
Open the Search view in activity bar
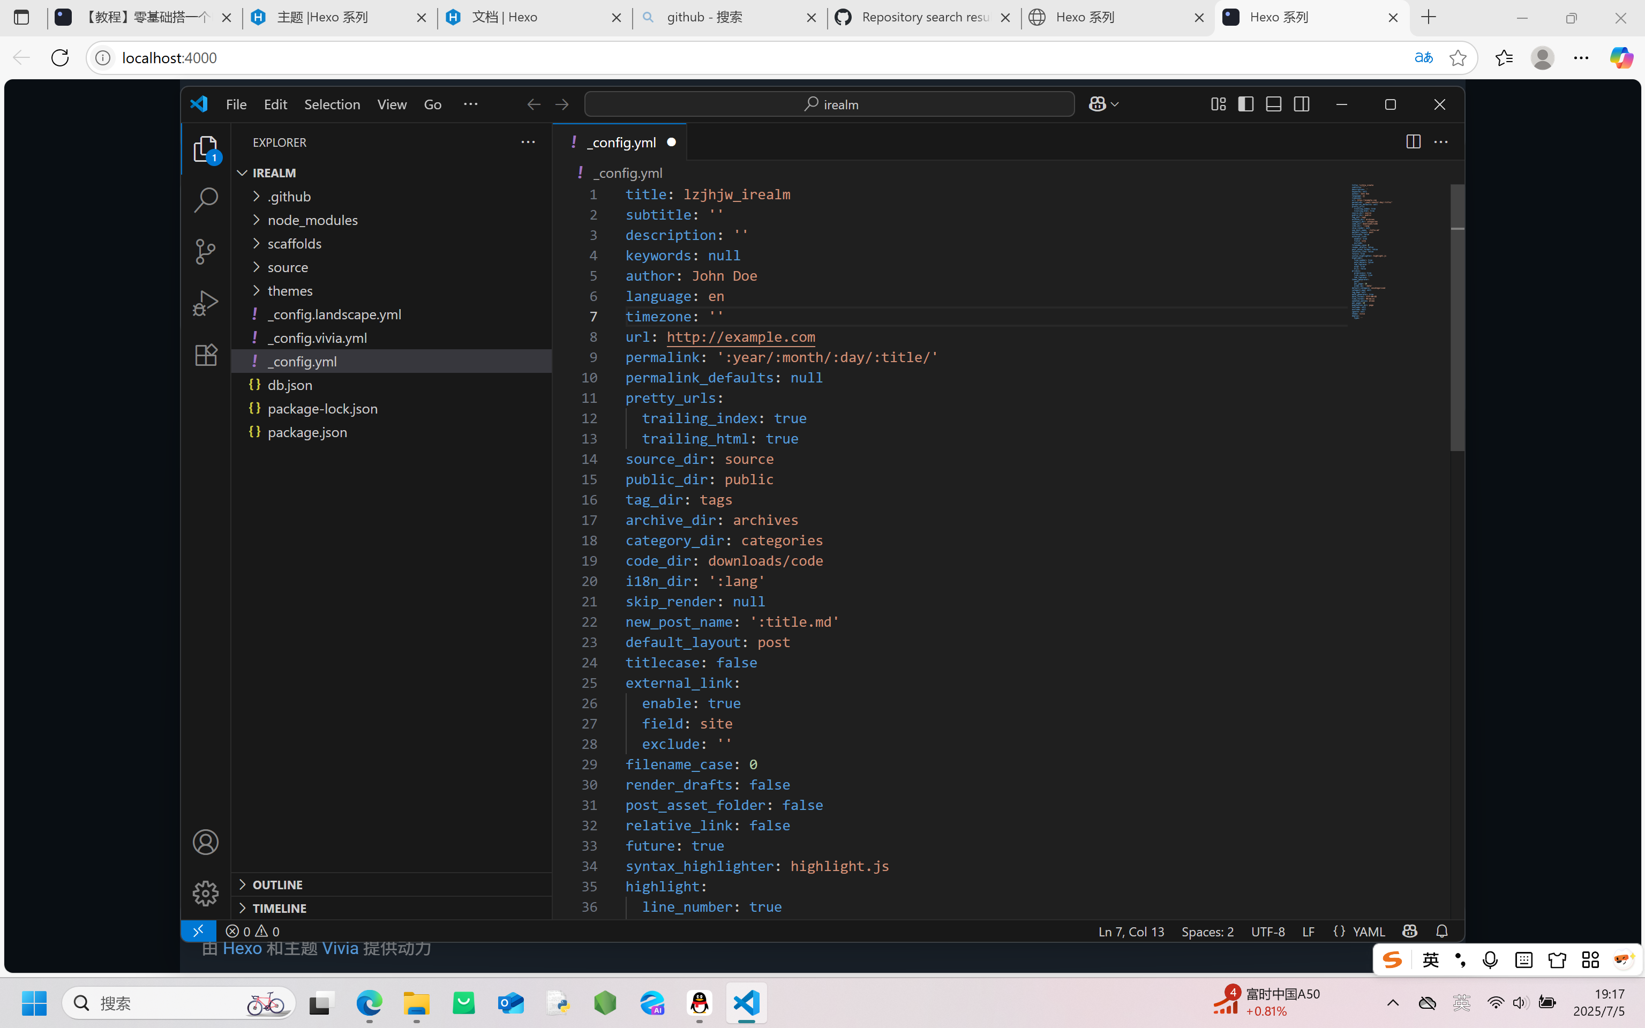205,200
